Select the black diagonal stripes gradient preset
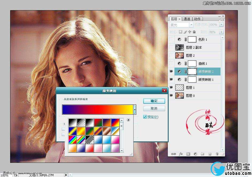This screenshot has width=252, height=177. tap(90, 140)
